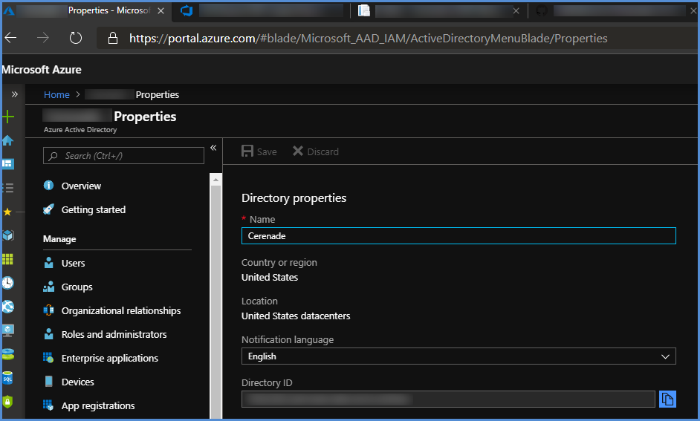
Task: Click the Properties breadcrumb text
Action: point(157,94)
